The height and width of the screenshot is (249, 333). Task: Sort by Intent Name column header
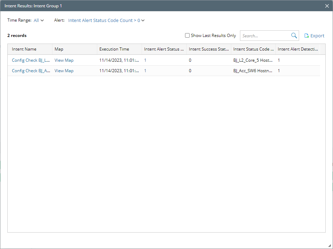[x=24, y=49]
